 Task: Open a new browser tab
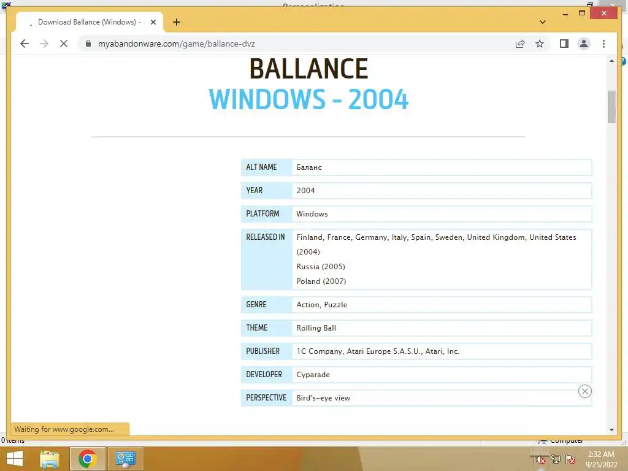[177, 22]
